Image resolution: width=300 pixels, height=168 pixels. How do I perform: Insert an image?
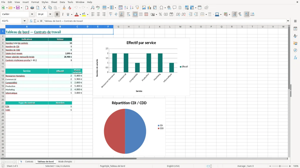pos(144,8)
